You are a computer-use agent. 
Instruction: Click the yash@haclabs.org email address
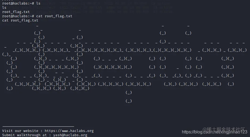click(x=70, y=135)
